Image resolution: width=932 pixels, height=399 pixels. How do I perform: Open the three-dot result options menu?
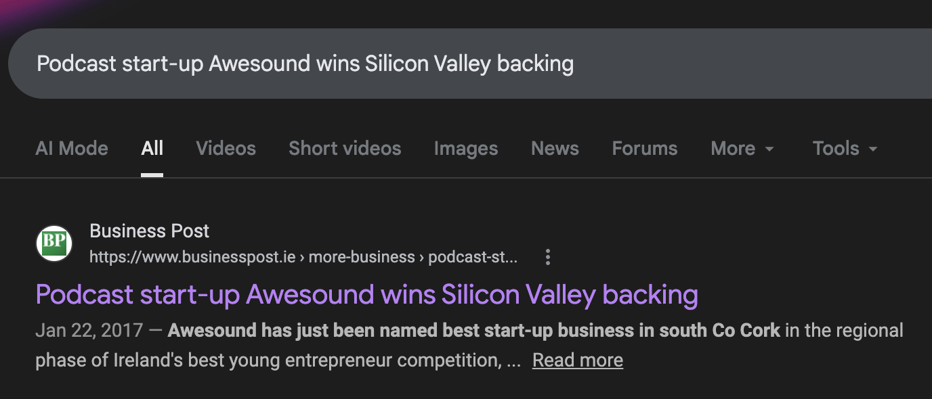click(548, 257)
